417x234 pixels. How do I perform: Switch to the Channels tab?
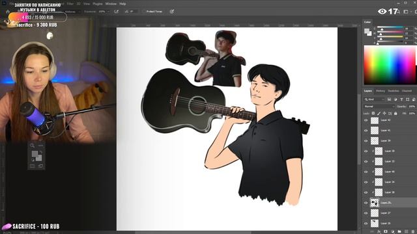[x=407, y=91]
